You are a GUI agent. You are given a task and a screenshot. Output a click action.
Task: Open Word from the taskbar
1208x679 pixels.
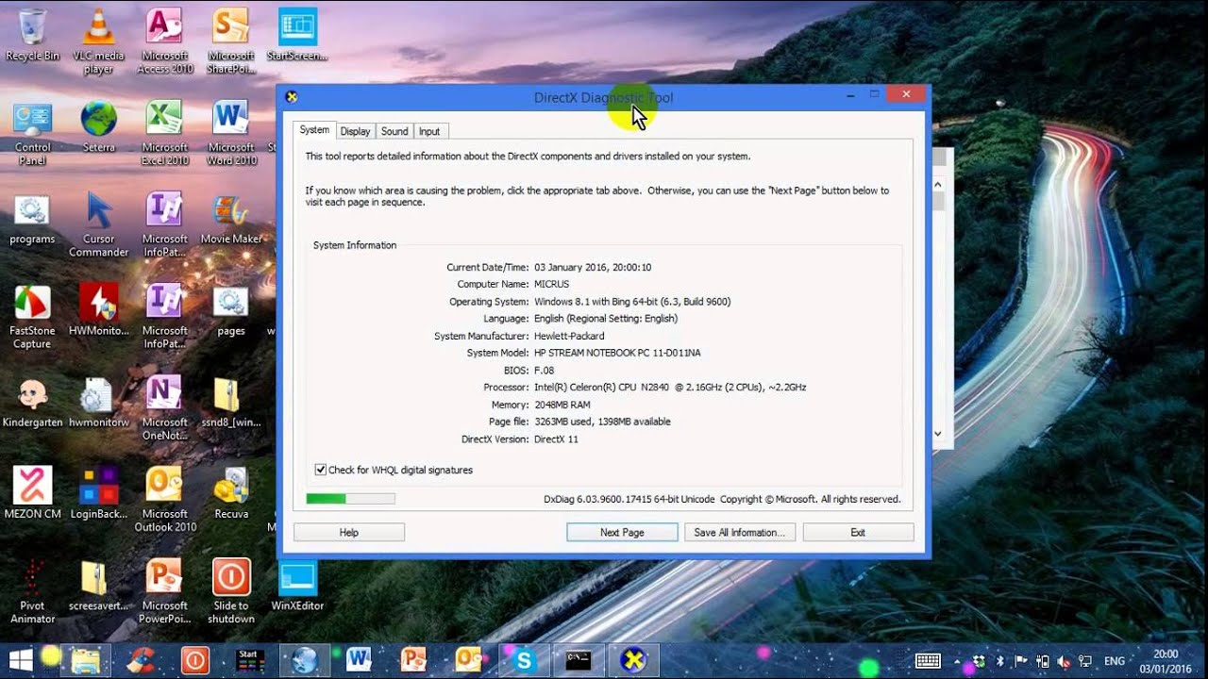point(359,659)
